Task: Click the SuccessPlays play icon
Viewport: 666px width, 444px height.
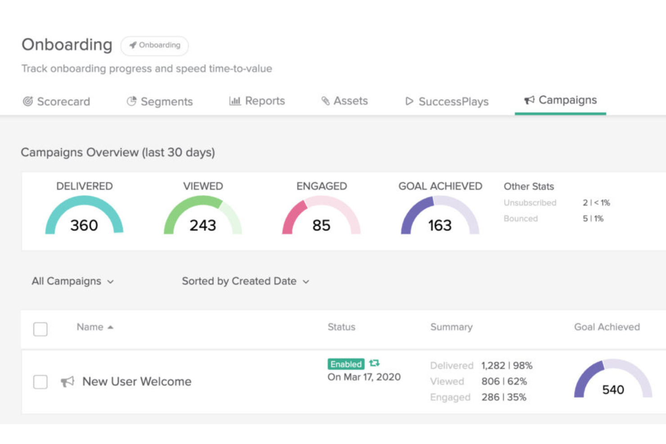Action: [x=409, y=101]
